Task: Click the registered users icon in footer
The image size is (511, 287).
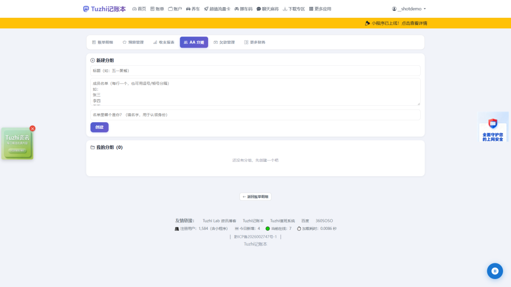Action: [176, 229]
